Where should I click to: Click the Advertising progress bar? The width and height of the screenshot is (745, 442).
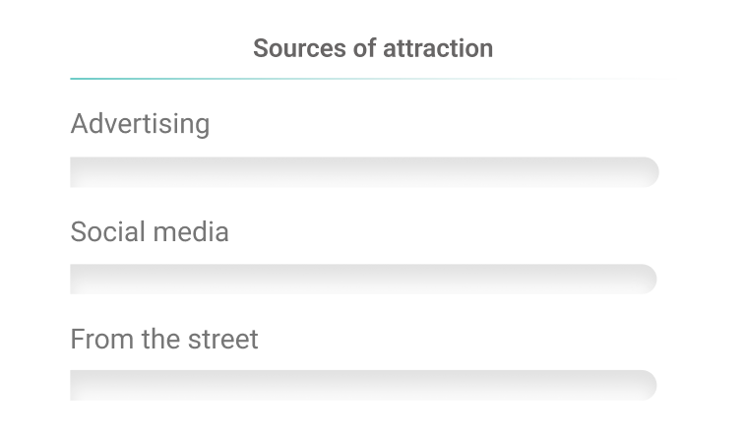[364, 172]
